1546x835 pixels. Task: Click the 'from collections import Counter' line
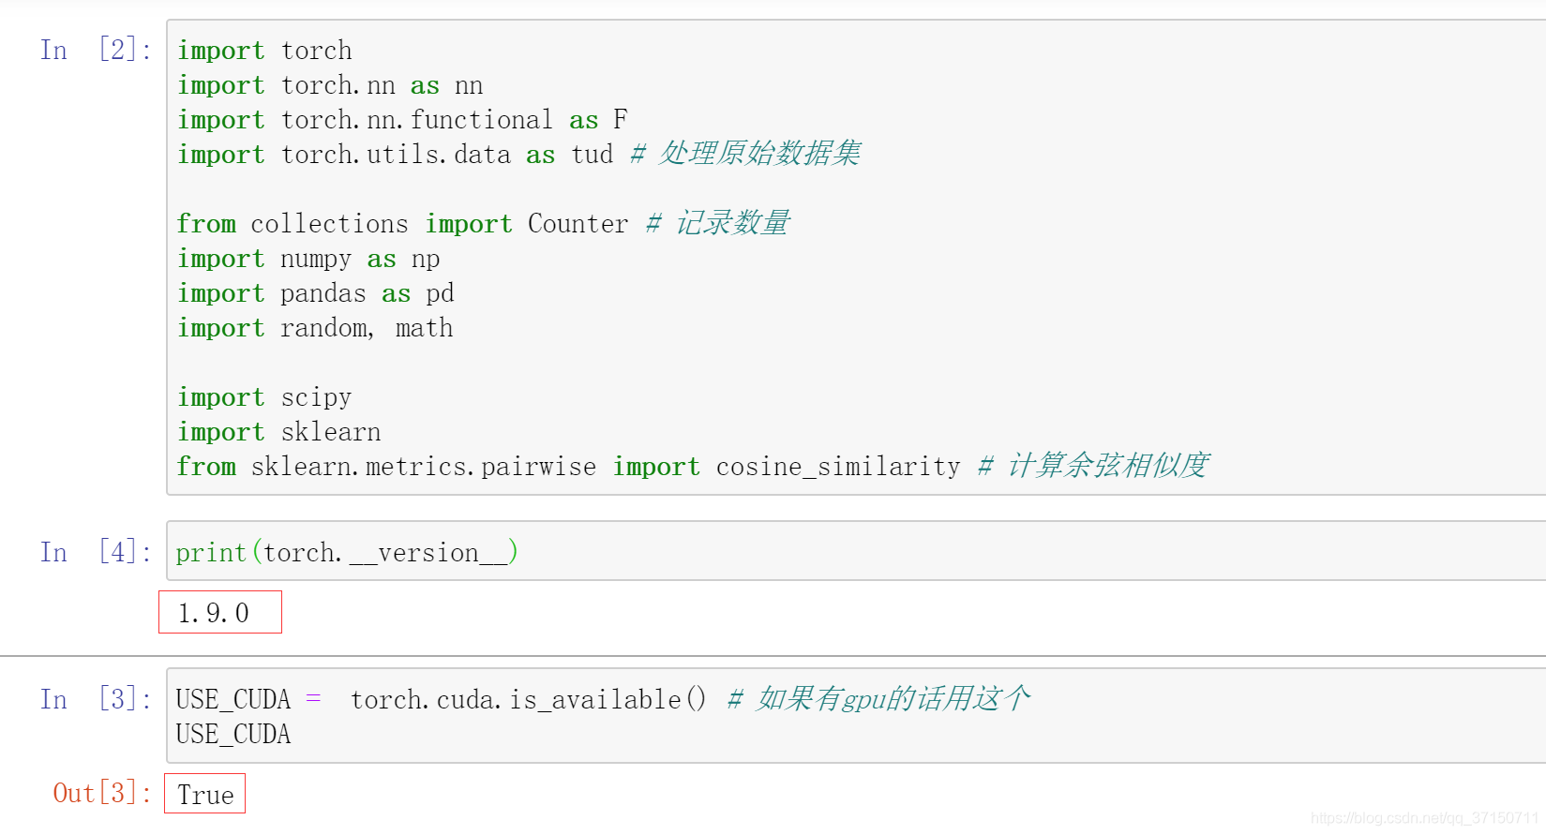(402, 224)
